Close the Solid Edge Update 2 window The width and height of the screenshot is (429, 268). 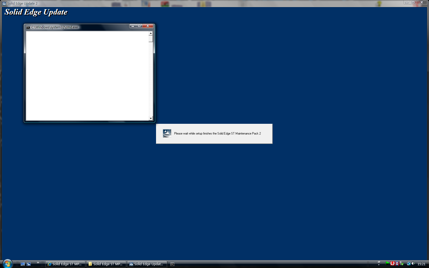coord(422,2)
